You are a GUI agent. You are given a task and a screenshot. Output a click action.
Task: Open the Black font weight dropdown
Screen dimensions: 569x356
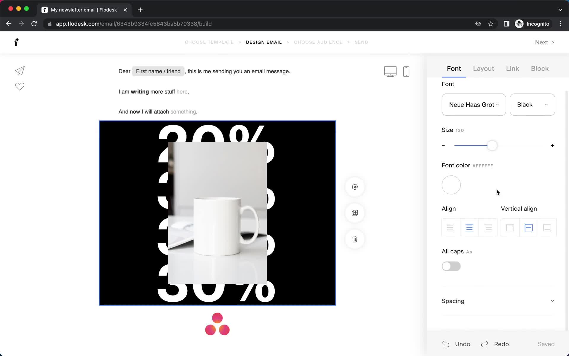click(532, 104)
